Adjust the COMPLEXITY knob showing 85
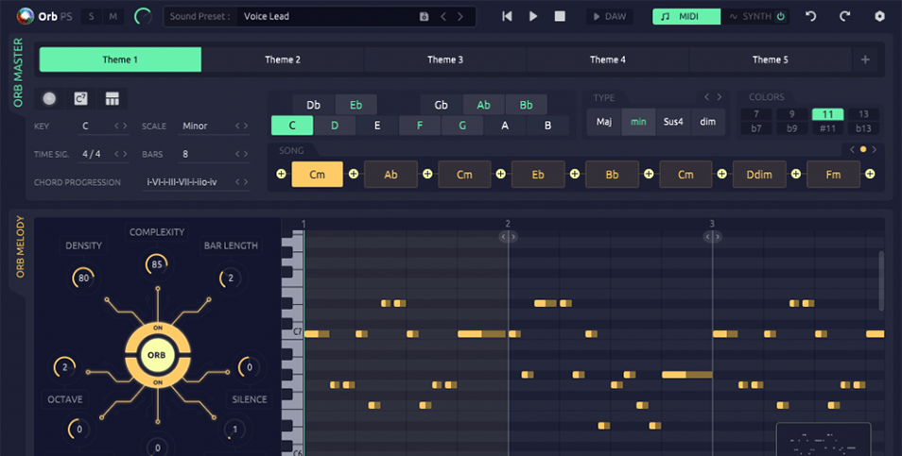The image size is (902, 456). pyautogui.click(x=156, y=264)
